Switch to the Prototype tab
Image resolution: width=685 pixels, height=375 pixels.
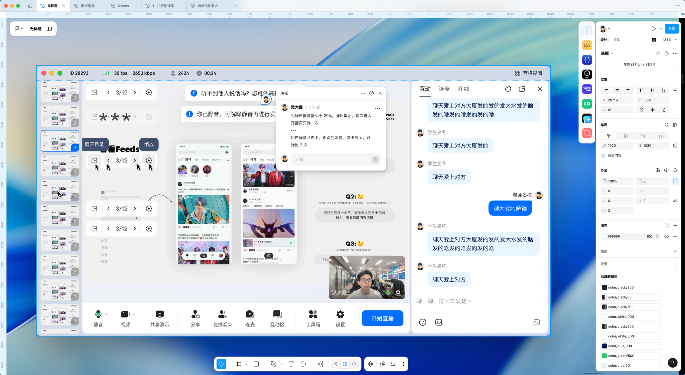pos(616,40)
